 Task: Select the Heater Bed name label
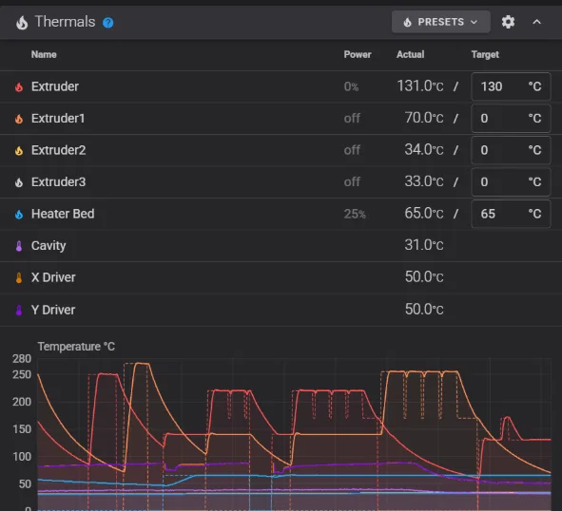[x=63, y=214]
